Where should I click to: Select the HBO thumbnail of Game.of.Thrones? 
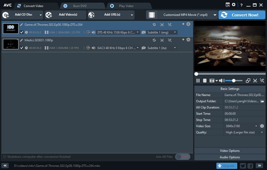click(x=11, y=29)
